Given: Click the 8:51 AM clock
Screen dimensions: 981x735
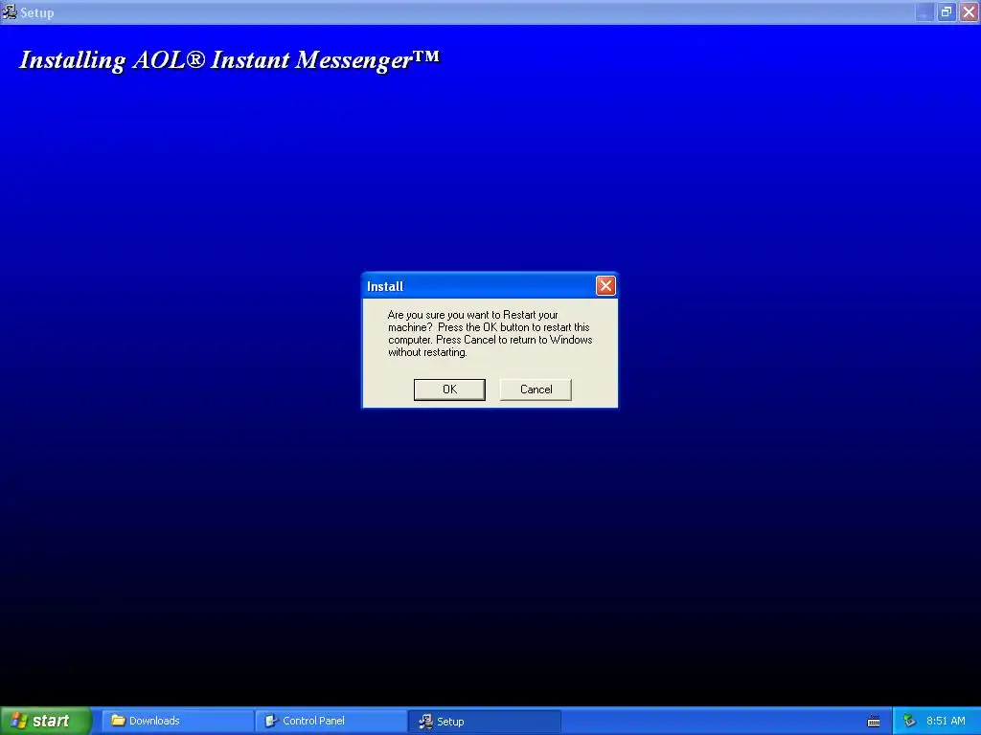Looking at the screenshot, I should [x=946, y=721].
